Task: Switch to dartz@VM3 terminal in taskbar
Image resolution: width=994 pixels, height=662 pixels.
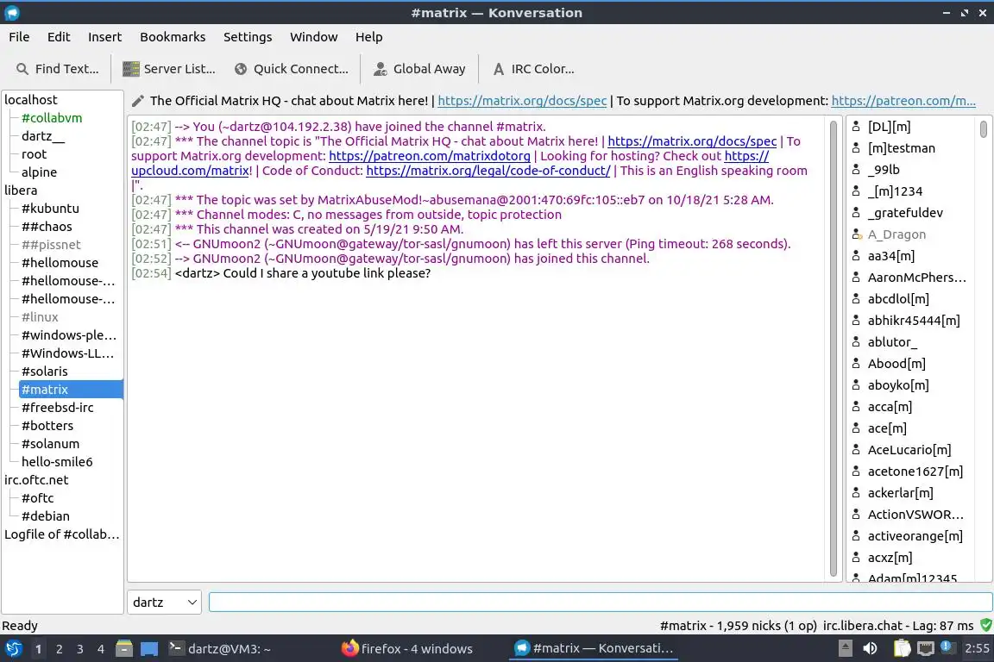Action: [220, 649]
